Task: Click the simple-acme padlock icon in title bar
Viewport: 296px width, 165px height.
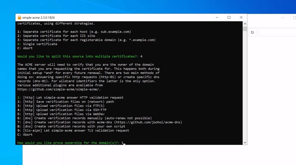Action: pos(19,17)
